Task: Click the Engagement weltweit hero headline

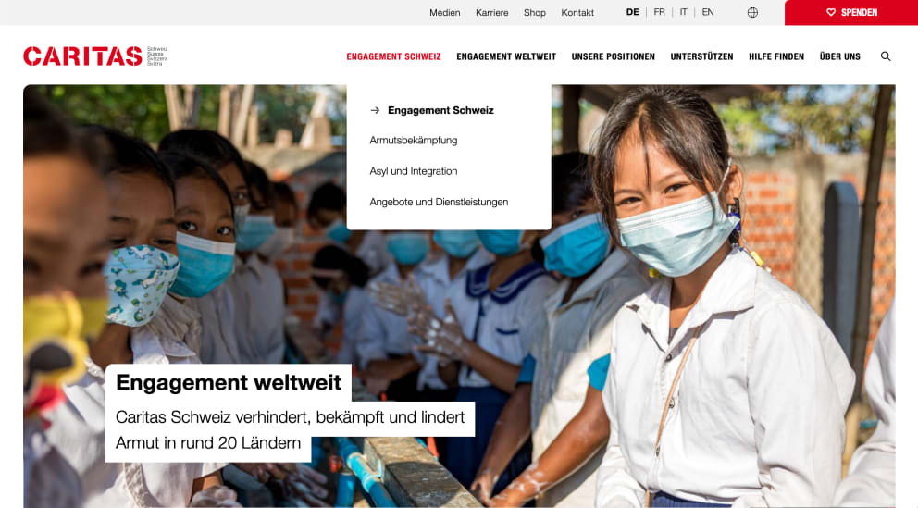Action: click(229, 383)
